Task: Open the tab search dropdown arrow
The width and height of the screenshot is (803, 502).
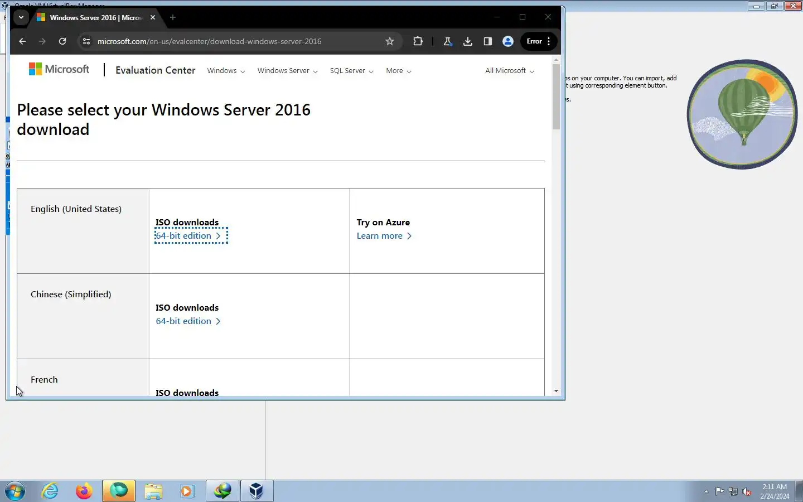Action: click(x=21, y=17)
